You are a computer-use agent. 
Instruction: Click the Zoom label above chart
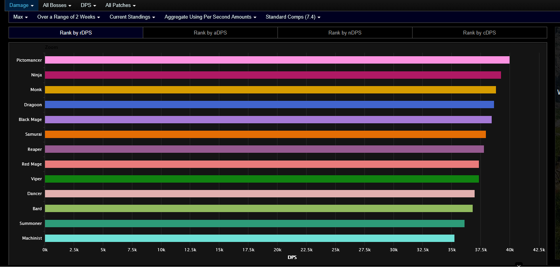click(51, 47)
